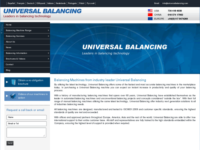200x150 pixels.
Task: Click the Europe flag icon
Action: (x=150, y=19)
